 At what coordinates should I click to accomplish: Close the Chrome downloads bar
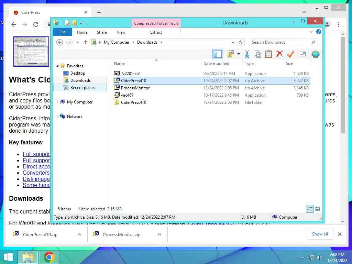340,234
